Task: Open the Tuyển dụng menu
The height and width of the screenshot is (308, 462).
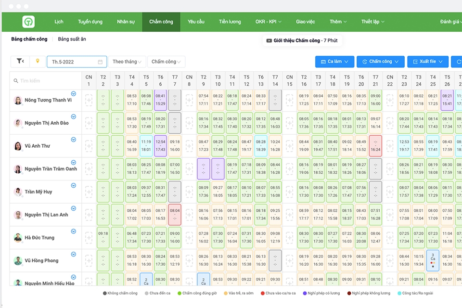Action: [90, 22]
